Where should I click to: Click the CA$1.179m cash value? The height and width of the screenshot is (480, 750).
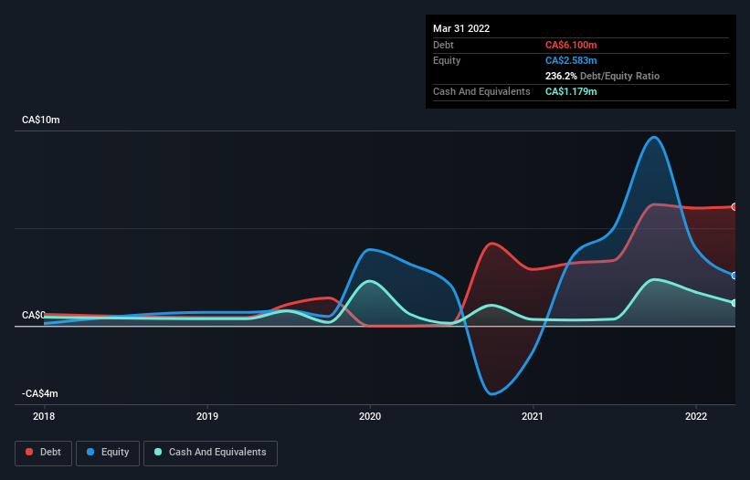[x=571, y=91]
